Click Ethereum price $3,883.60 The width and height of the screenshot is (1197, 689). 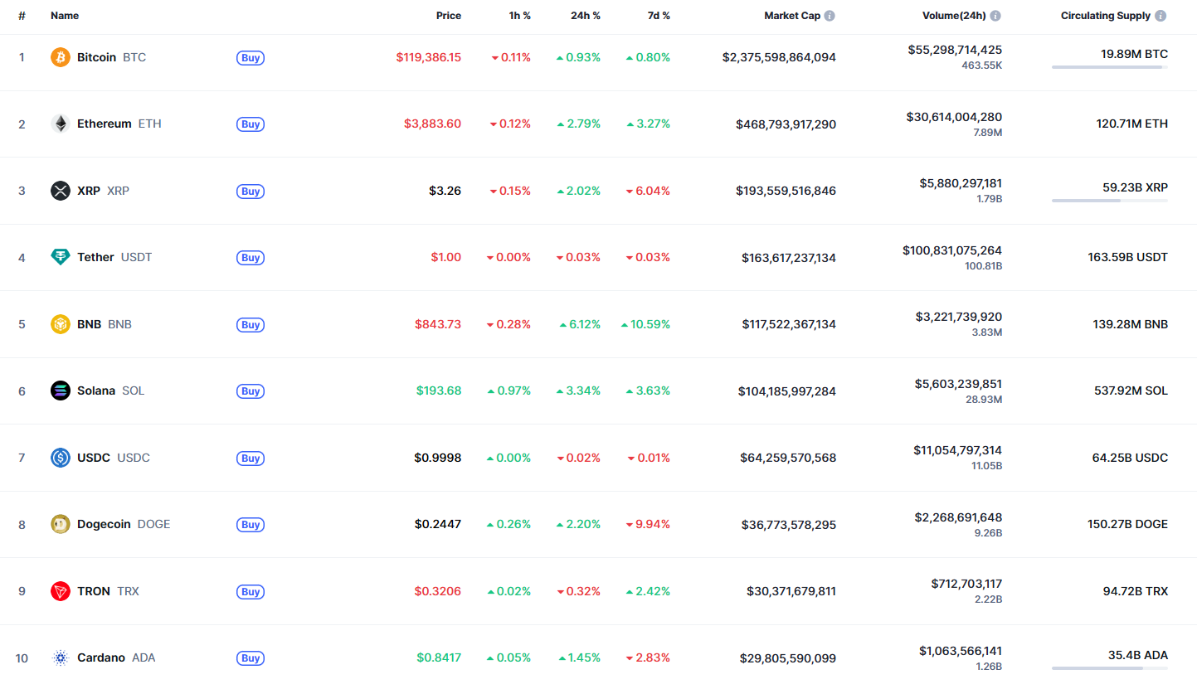[x=432, y=124]
